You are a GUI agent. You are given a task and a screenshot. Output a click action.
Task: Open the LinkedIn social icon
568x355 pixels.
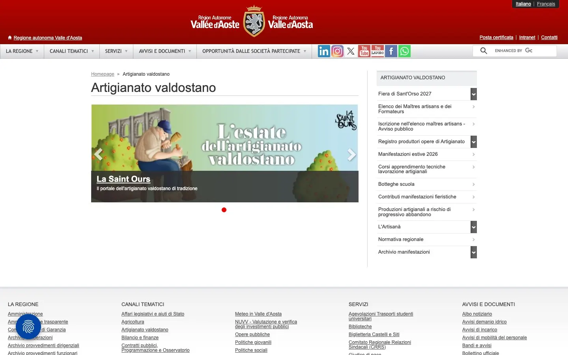pyautogui.click(x=324, y=51)
